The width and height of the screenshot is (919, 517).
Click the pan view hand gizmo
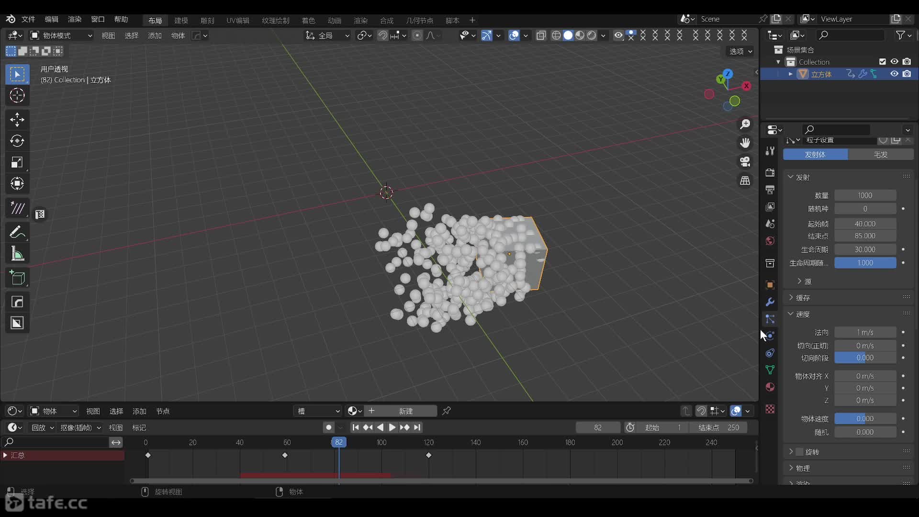(745, 143)
